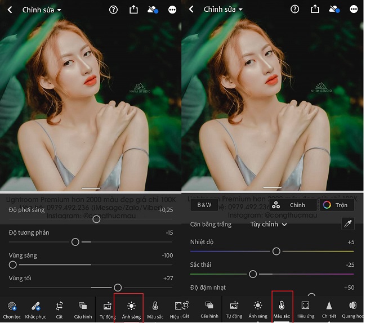Click Cân bằng trắng label
The width and height of the screenshot is (366, 323).
211,225
